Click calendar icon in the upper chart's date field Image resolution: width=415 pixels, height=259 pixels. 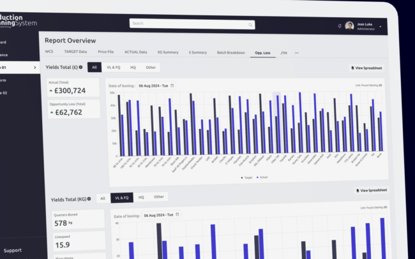172,85
